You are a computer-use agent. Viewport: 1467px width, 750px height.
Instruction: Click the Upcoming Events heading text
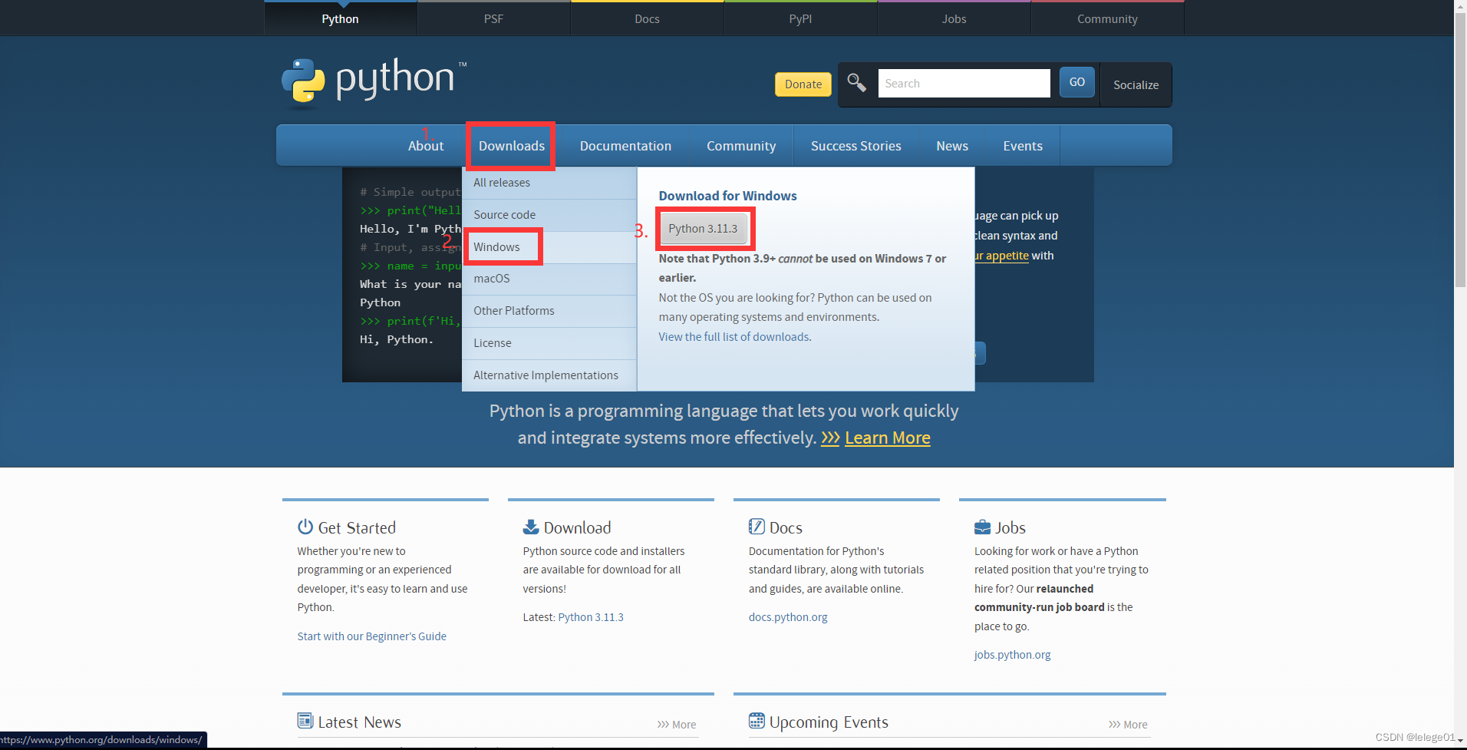[x=829, y=722]
